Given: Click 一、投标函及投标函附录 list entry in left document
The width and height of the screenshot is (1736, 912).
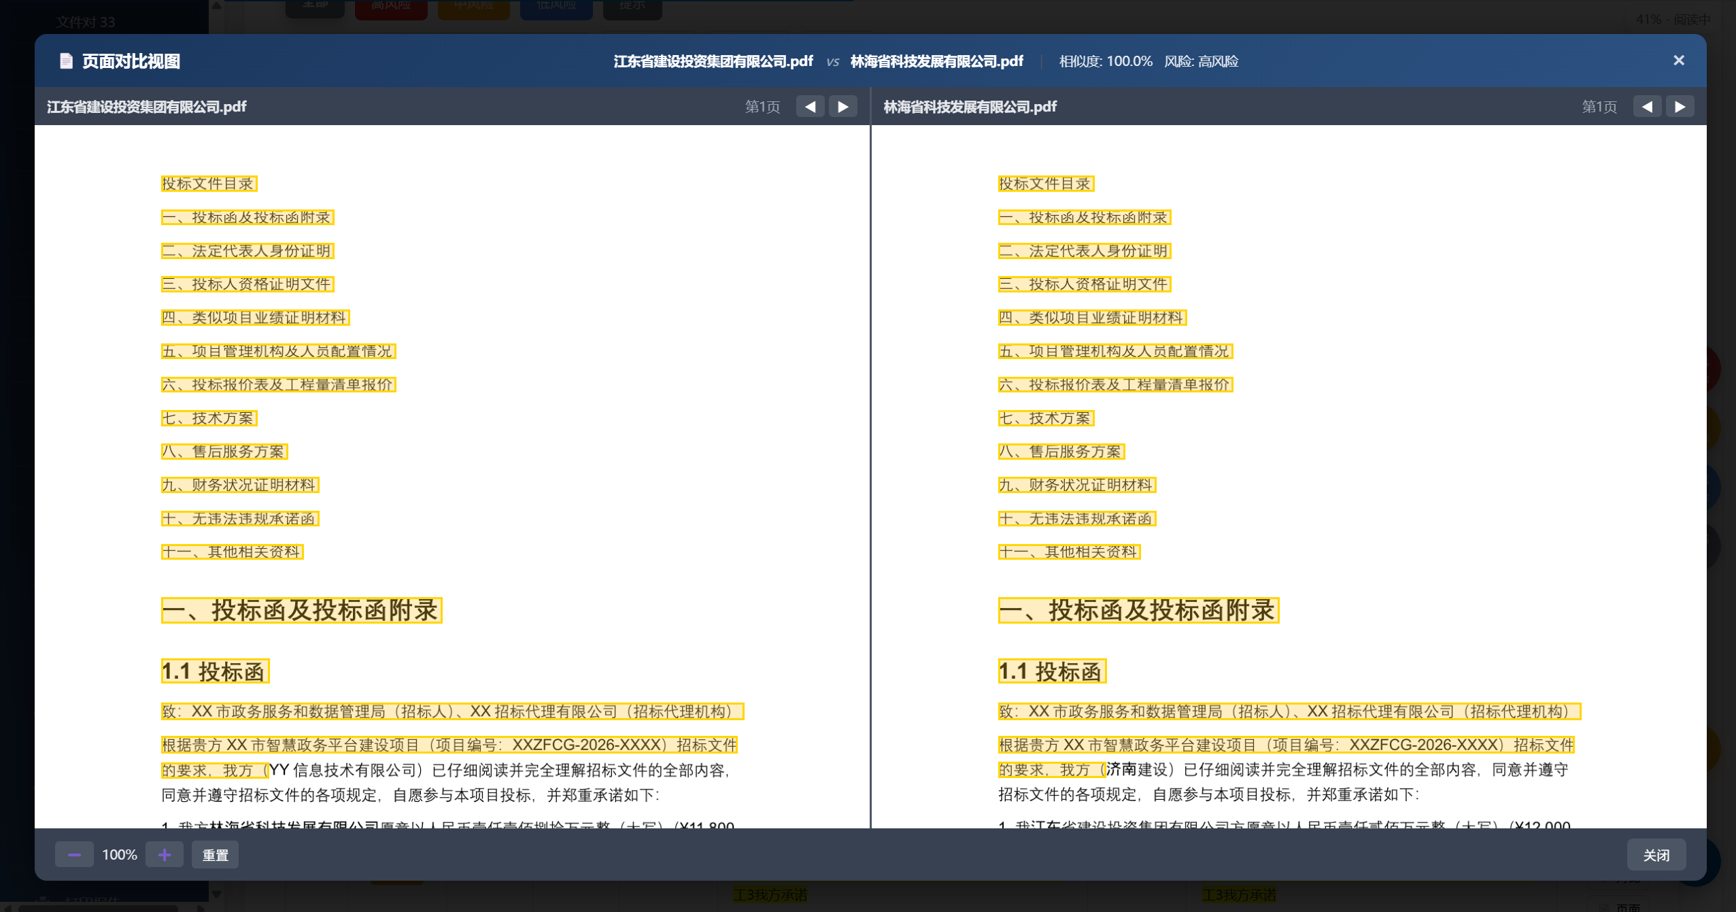Looking at the screenshot, I should tap(248, 217).
